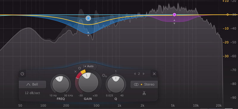Viewport: 238px width, 109px height.
Task: Toggle the band power button
Action: (22, 74)
